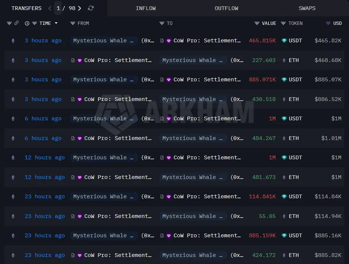Click the ETH token icon in 484.267 row

tap(284, 138)
